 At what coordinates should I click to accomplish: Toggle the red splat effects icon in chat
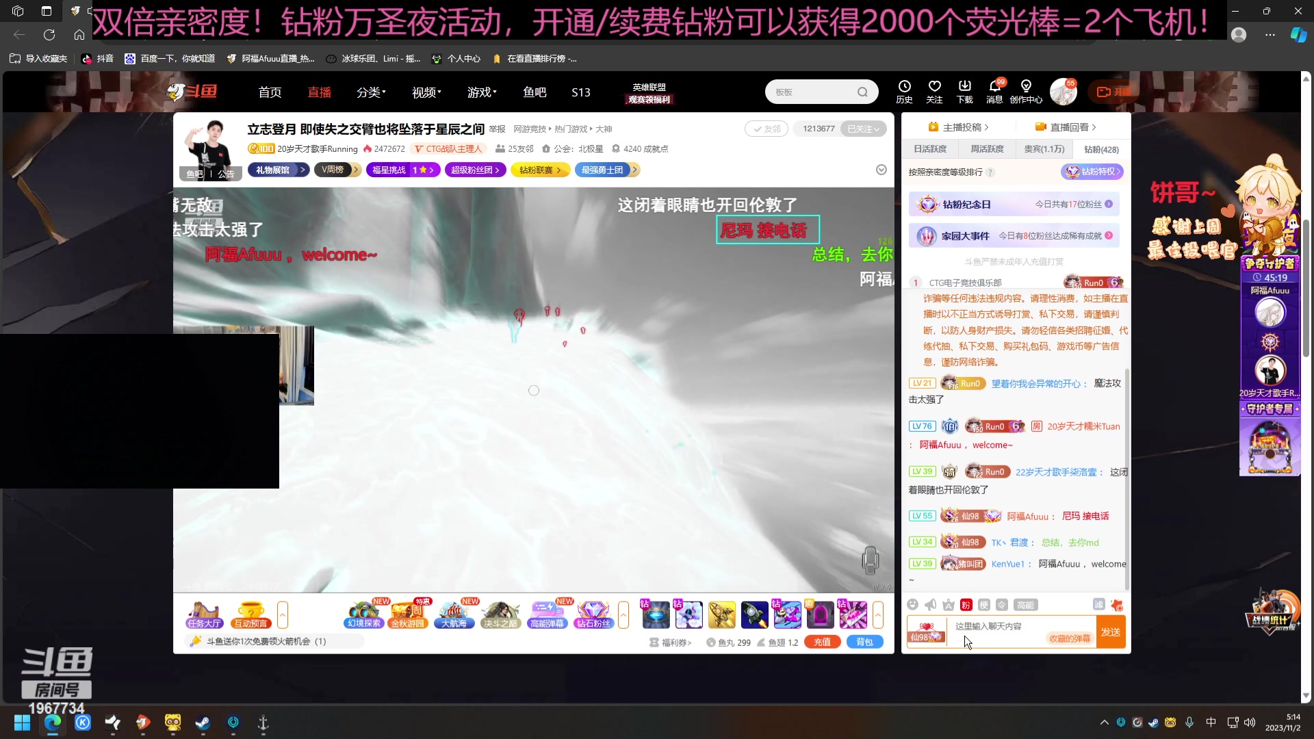1117,605
